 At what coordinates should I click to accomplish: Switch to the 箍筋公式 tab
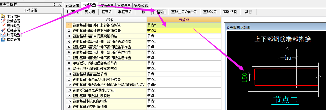click(x=141, y=5)
